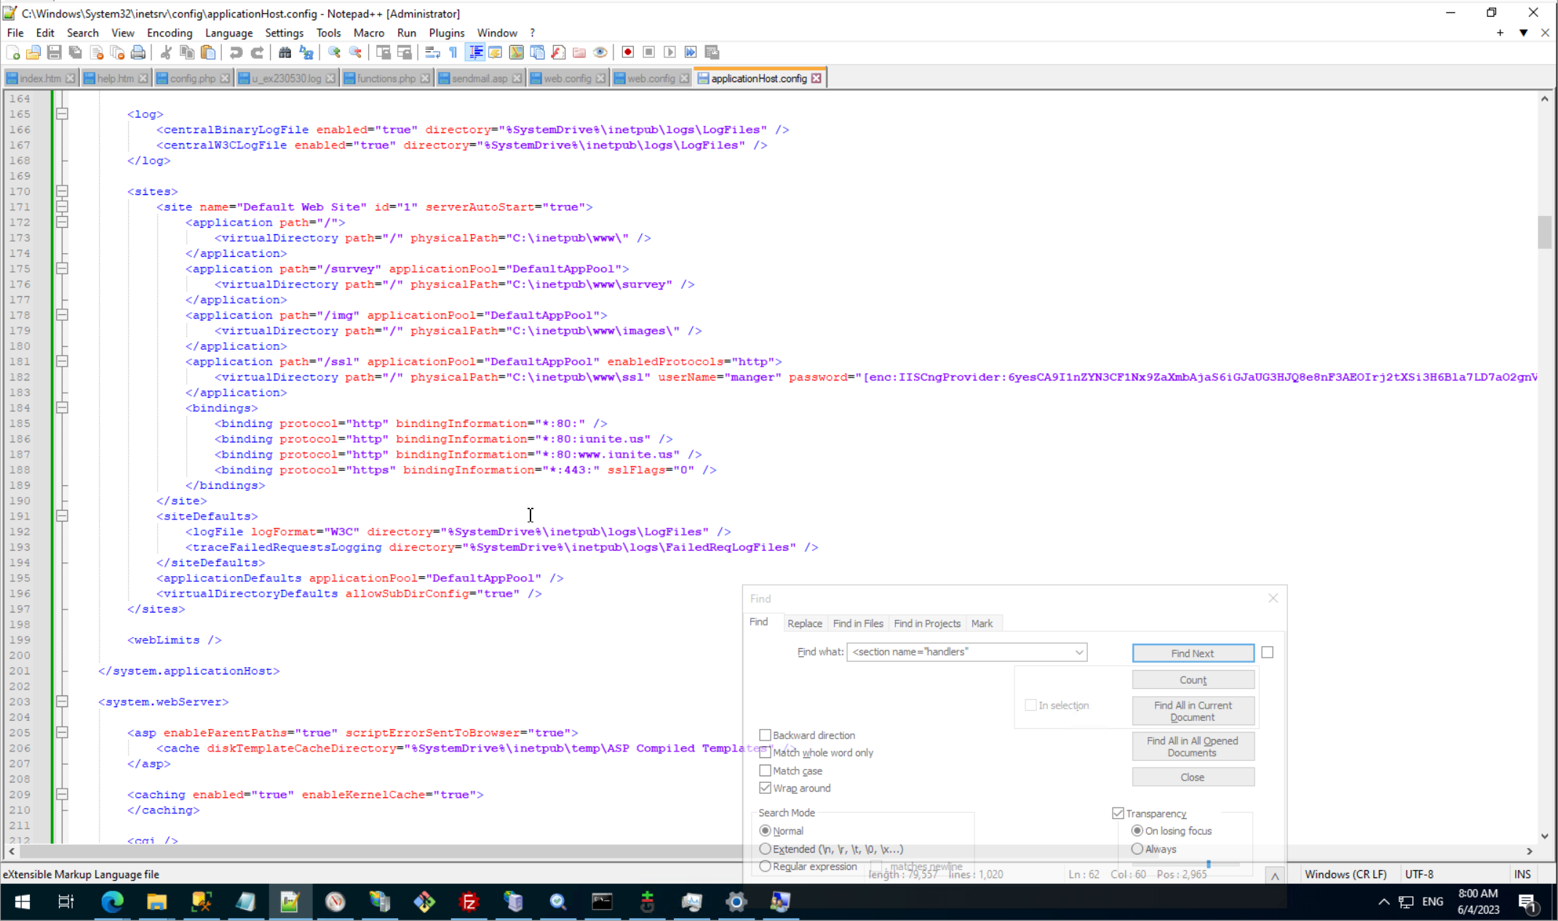1558x921 pixels.
Task: Collapse the bindings fold marker on line 184
Action: click(62, 408)
